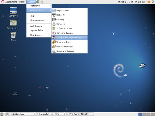The image size is (155, 116).
Task: Switch to the first workspace
Action: 140,114
